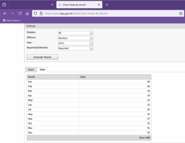Select the Jun row label
185x143 pixels.
[x=30, y=105]
